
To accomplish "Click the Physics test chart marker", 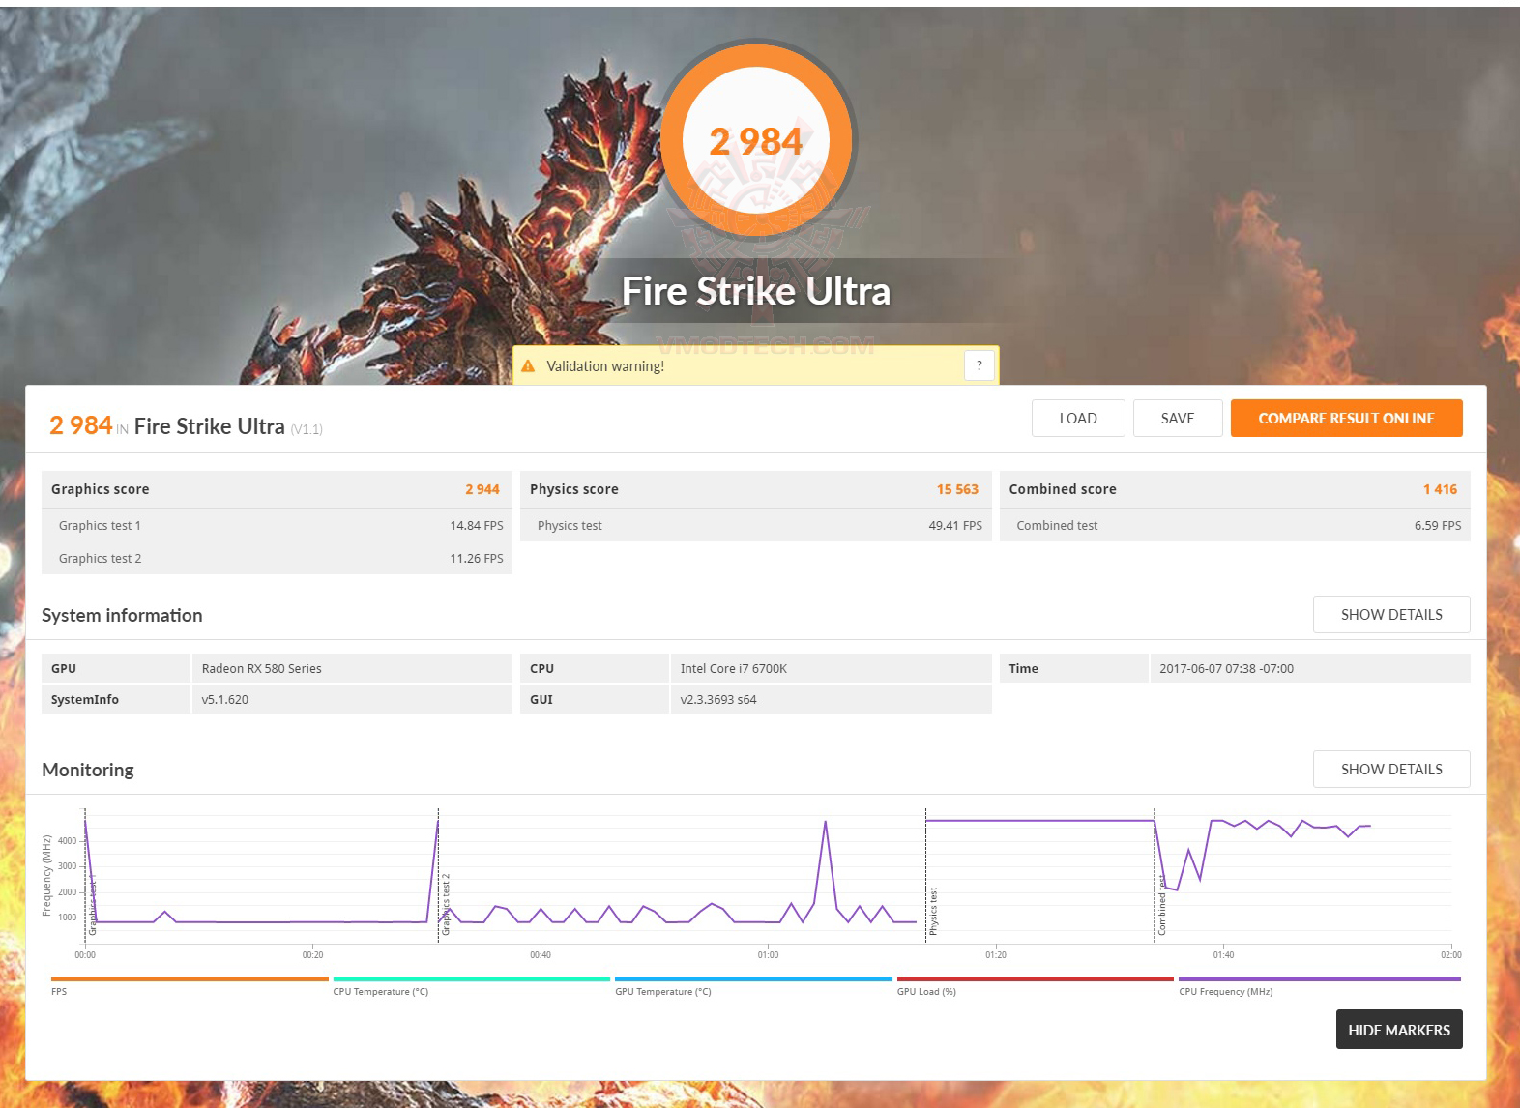I will [x=933, y=911].
